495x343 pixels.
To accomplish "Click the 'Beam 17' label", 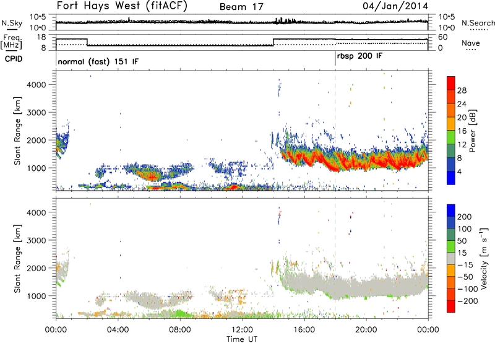I will (241, 7).
